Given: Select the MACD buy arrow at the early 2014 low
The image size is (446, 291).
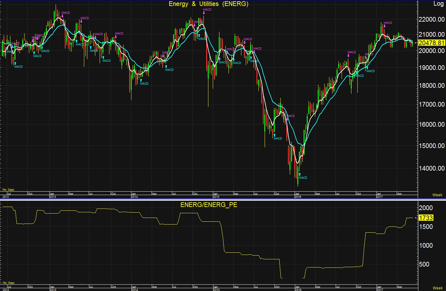Looking at the screenshot, I should [141, 80].
